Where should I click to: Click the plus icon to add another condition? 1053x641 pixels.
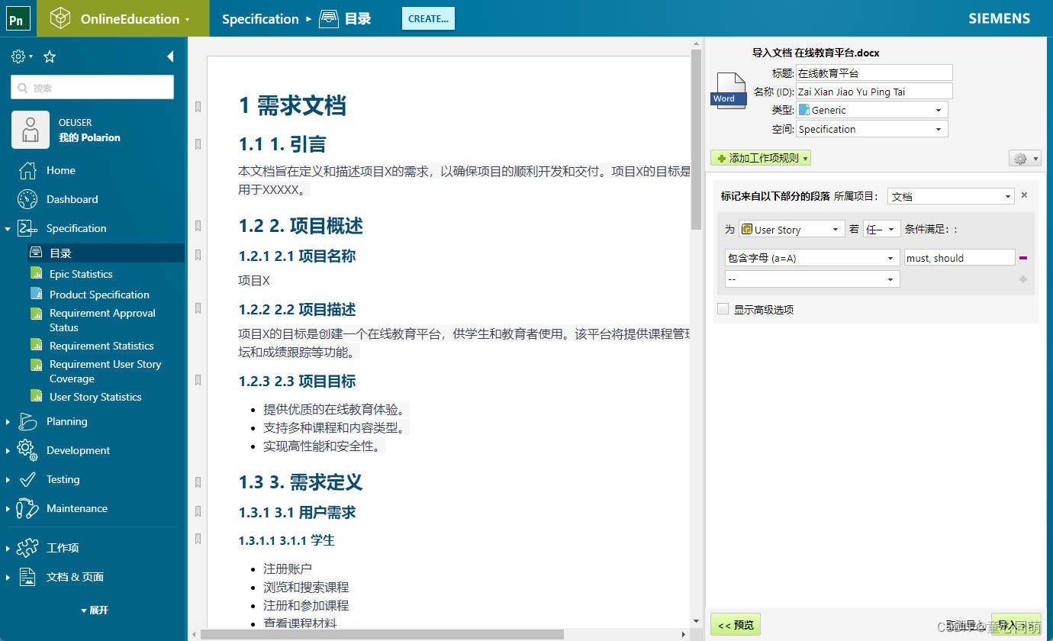tap(1022, 279)
